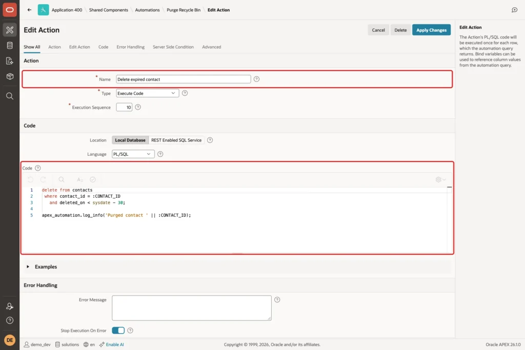This screenshot has height=350, width=525.
Task: Show help for the Type field
Action: pyautogui.click(x=185, y=93)
